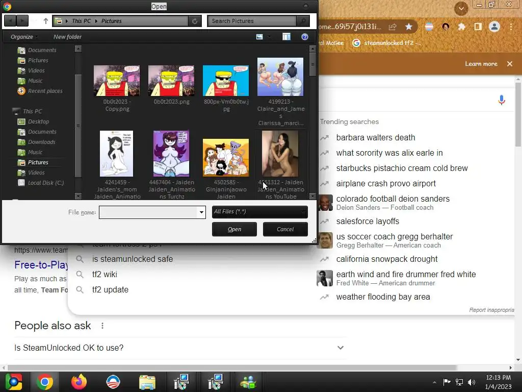
Task: Open the All Files (*.*) type dropdown
Action: (x=259, y=212)
